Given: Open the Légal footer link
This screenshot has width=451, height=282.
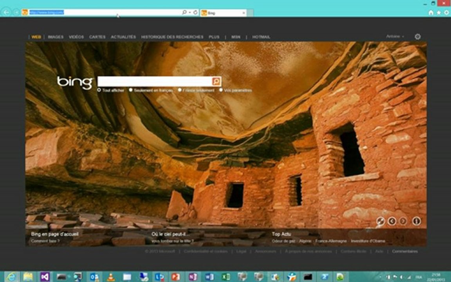Looking at the screenshot, I should 241,251.
